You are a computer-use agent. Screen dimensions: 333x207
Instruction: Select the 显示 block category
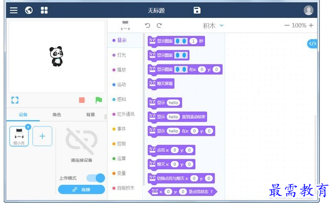pyautogui.click(x=125, y=40)
